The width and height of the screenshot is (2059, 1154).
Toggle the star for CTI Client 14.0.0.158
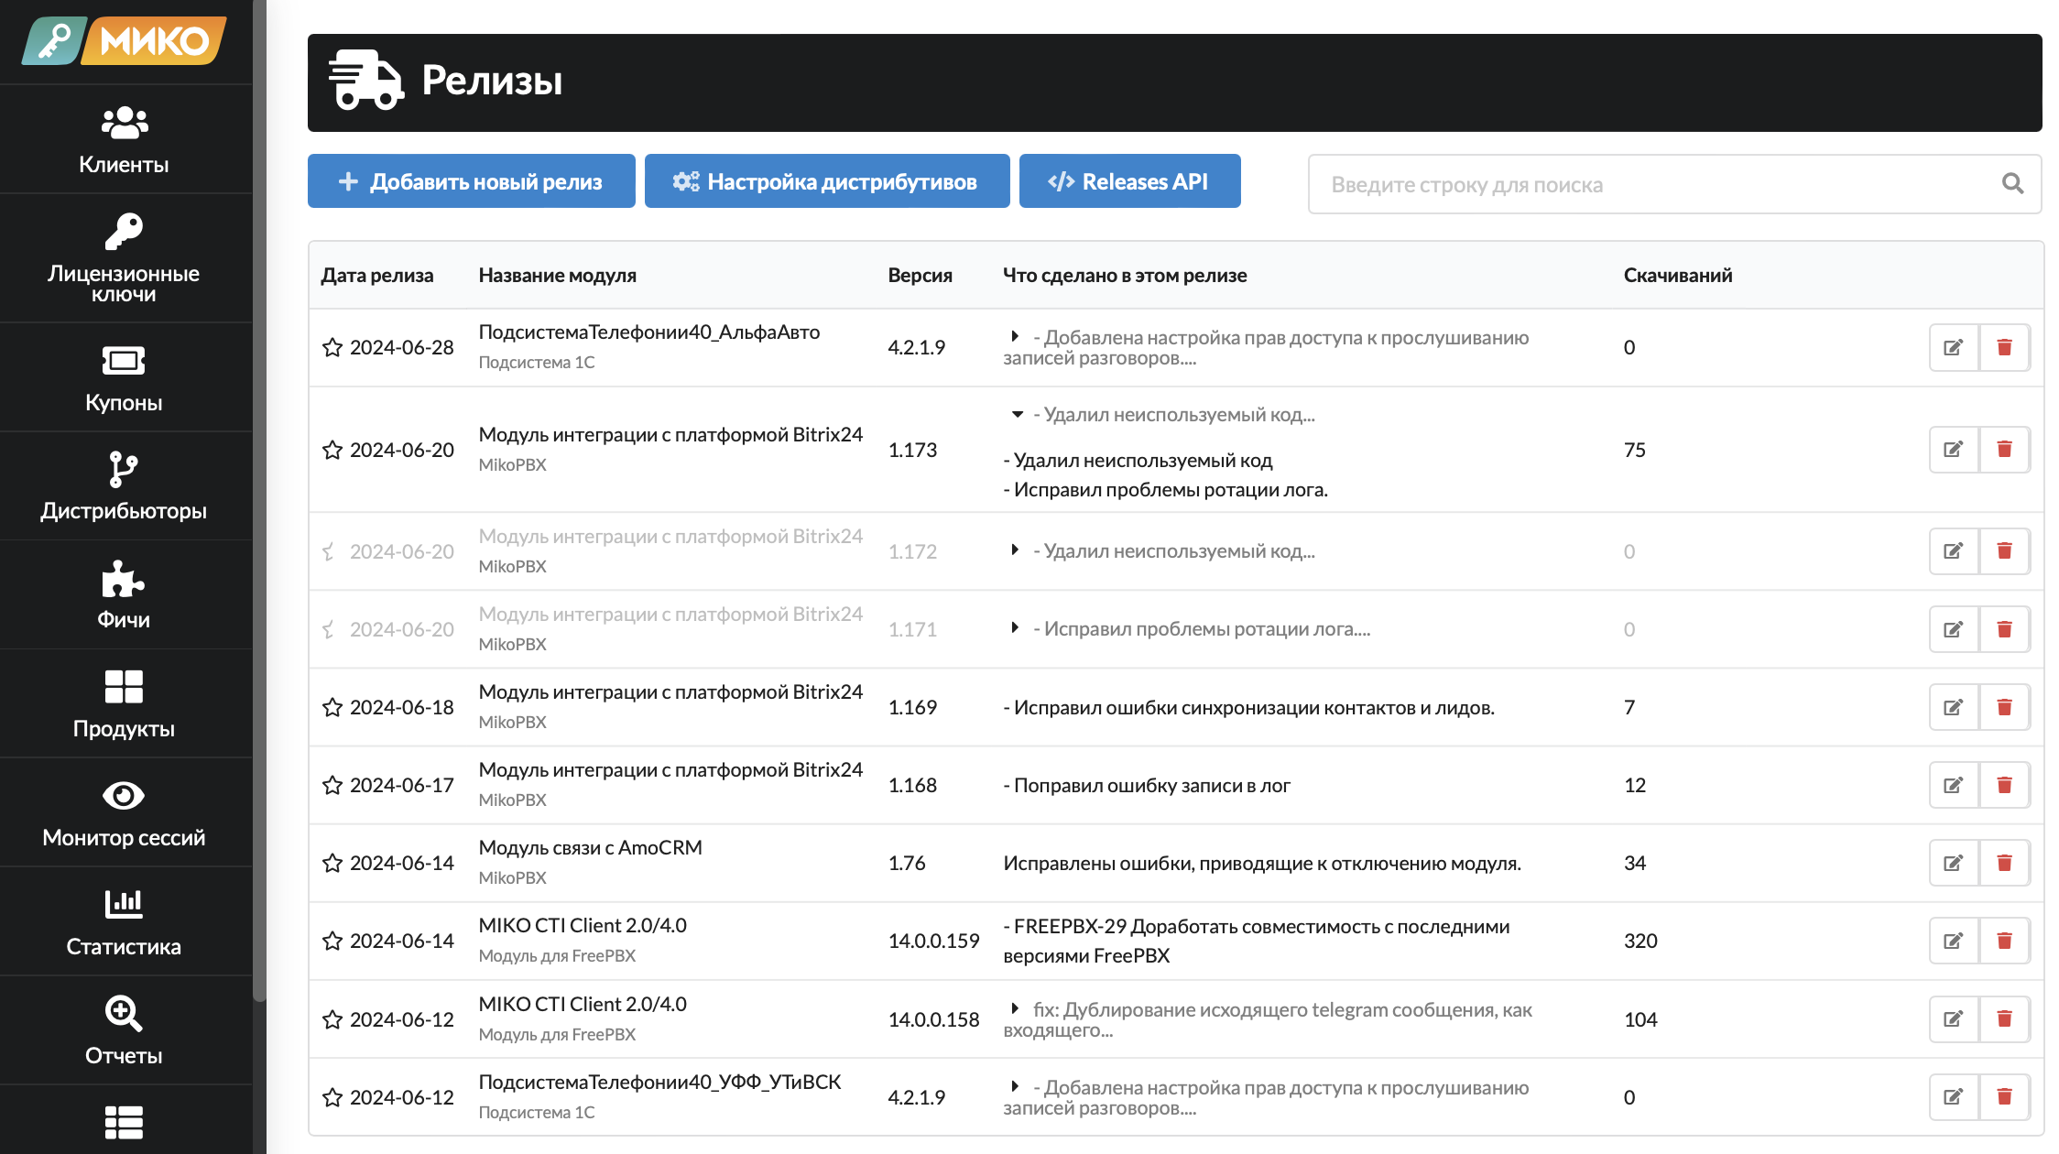point(332,1019)
